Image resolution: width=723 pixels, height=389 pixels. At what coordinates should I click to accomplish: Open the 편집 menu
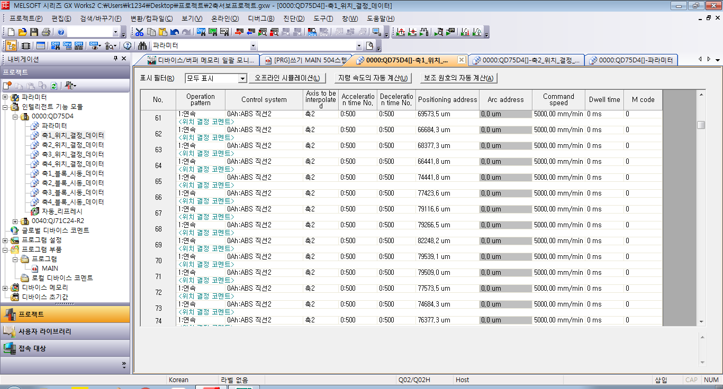click(61, 18)
